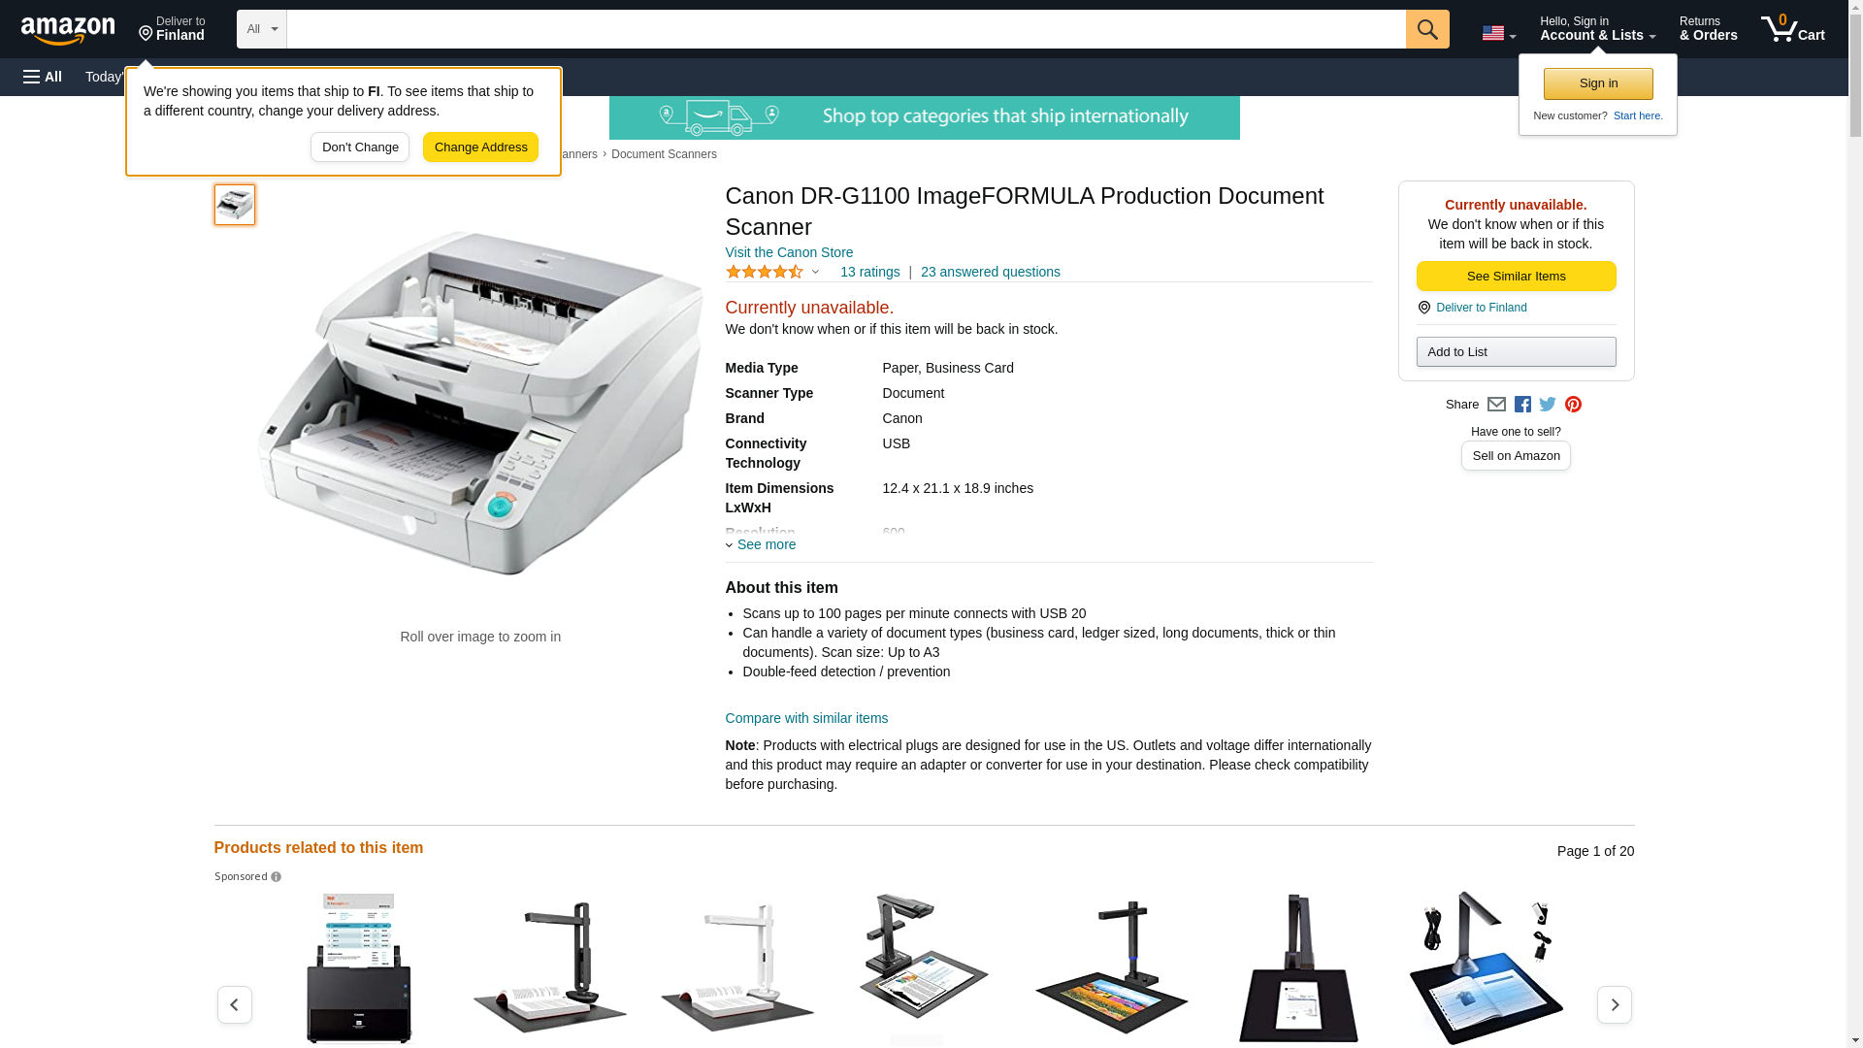Open the All hamburger menu
This screenshot has width=1863, height=1048.
coord(43,77)
